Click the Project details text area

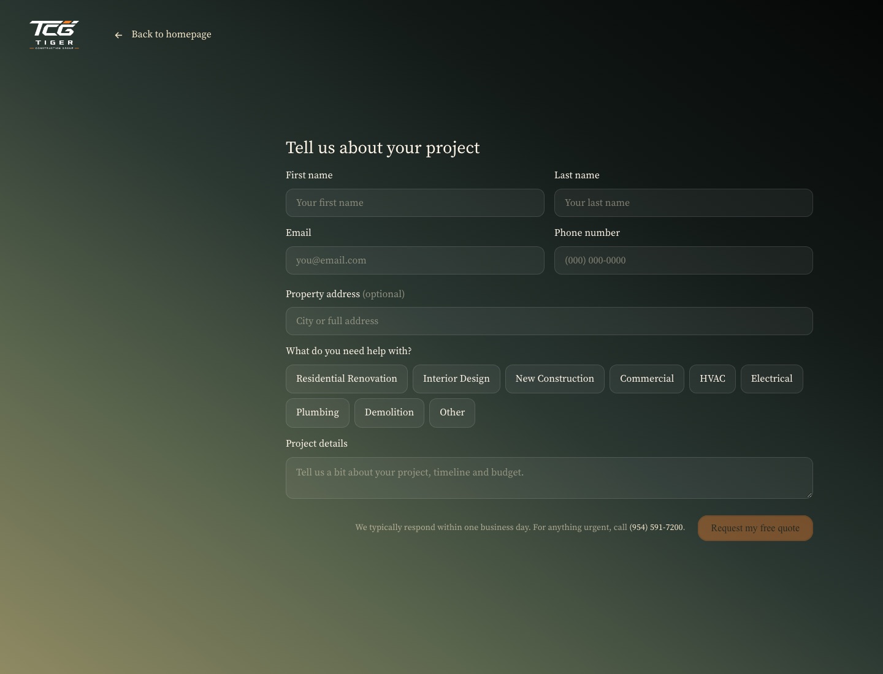pyautogui.click(x=549, y=478)
